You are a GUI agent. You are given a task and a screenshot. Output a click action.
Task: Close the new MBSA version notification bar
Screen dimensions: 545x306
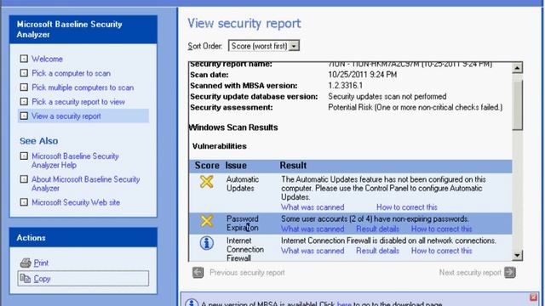pyautogui.click(x=534, y=297)
